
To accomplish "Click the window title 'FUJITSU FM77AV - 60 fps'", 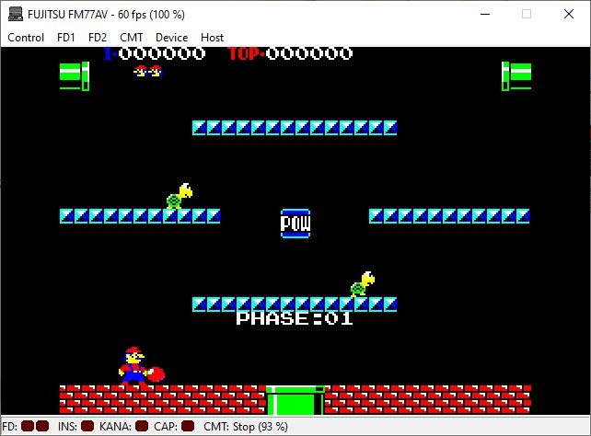I will (x=87, y=15).
